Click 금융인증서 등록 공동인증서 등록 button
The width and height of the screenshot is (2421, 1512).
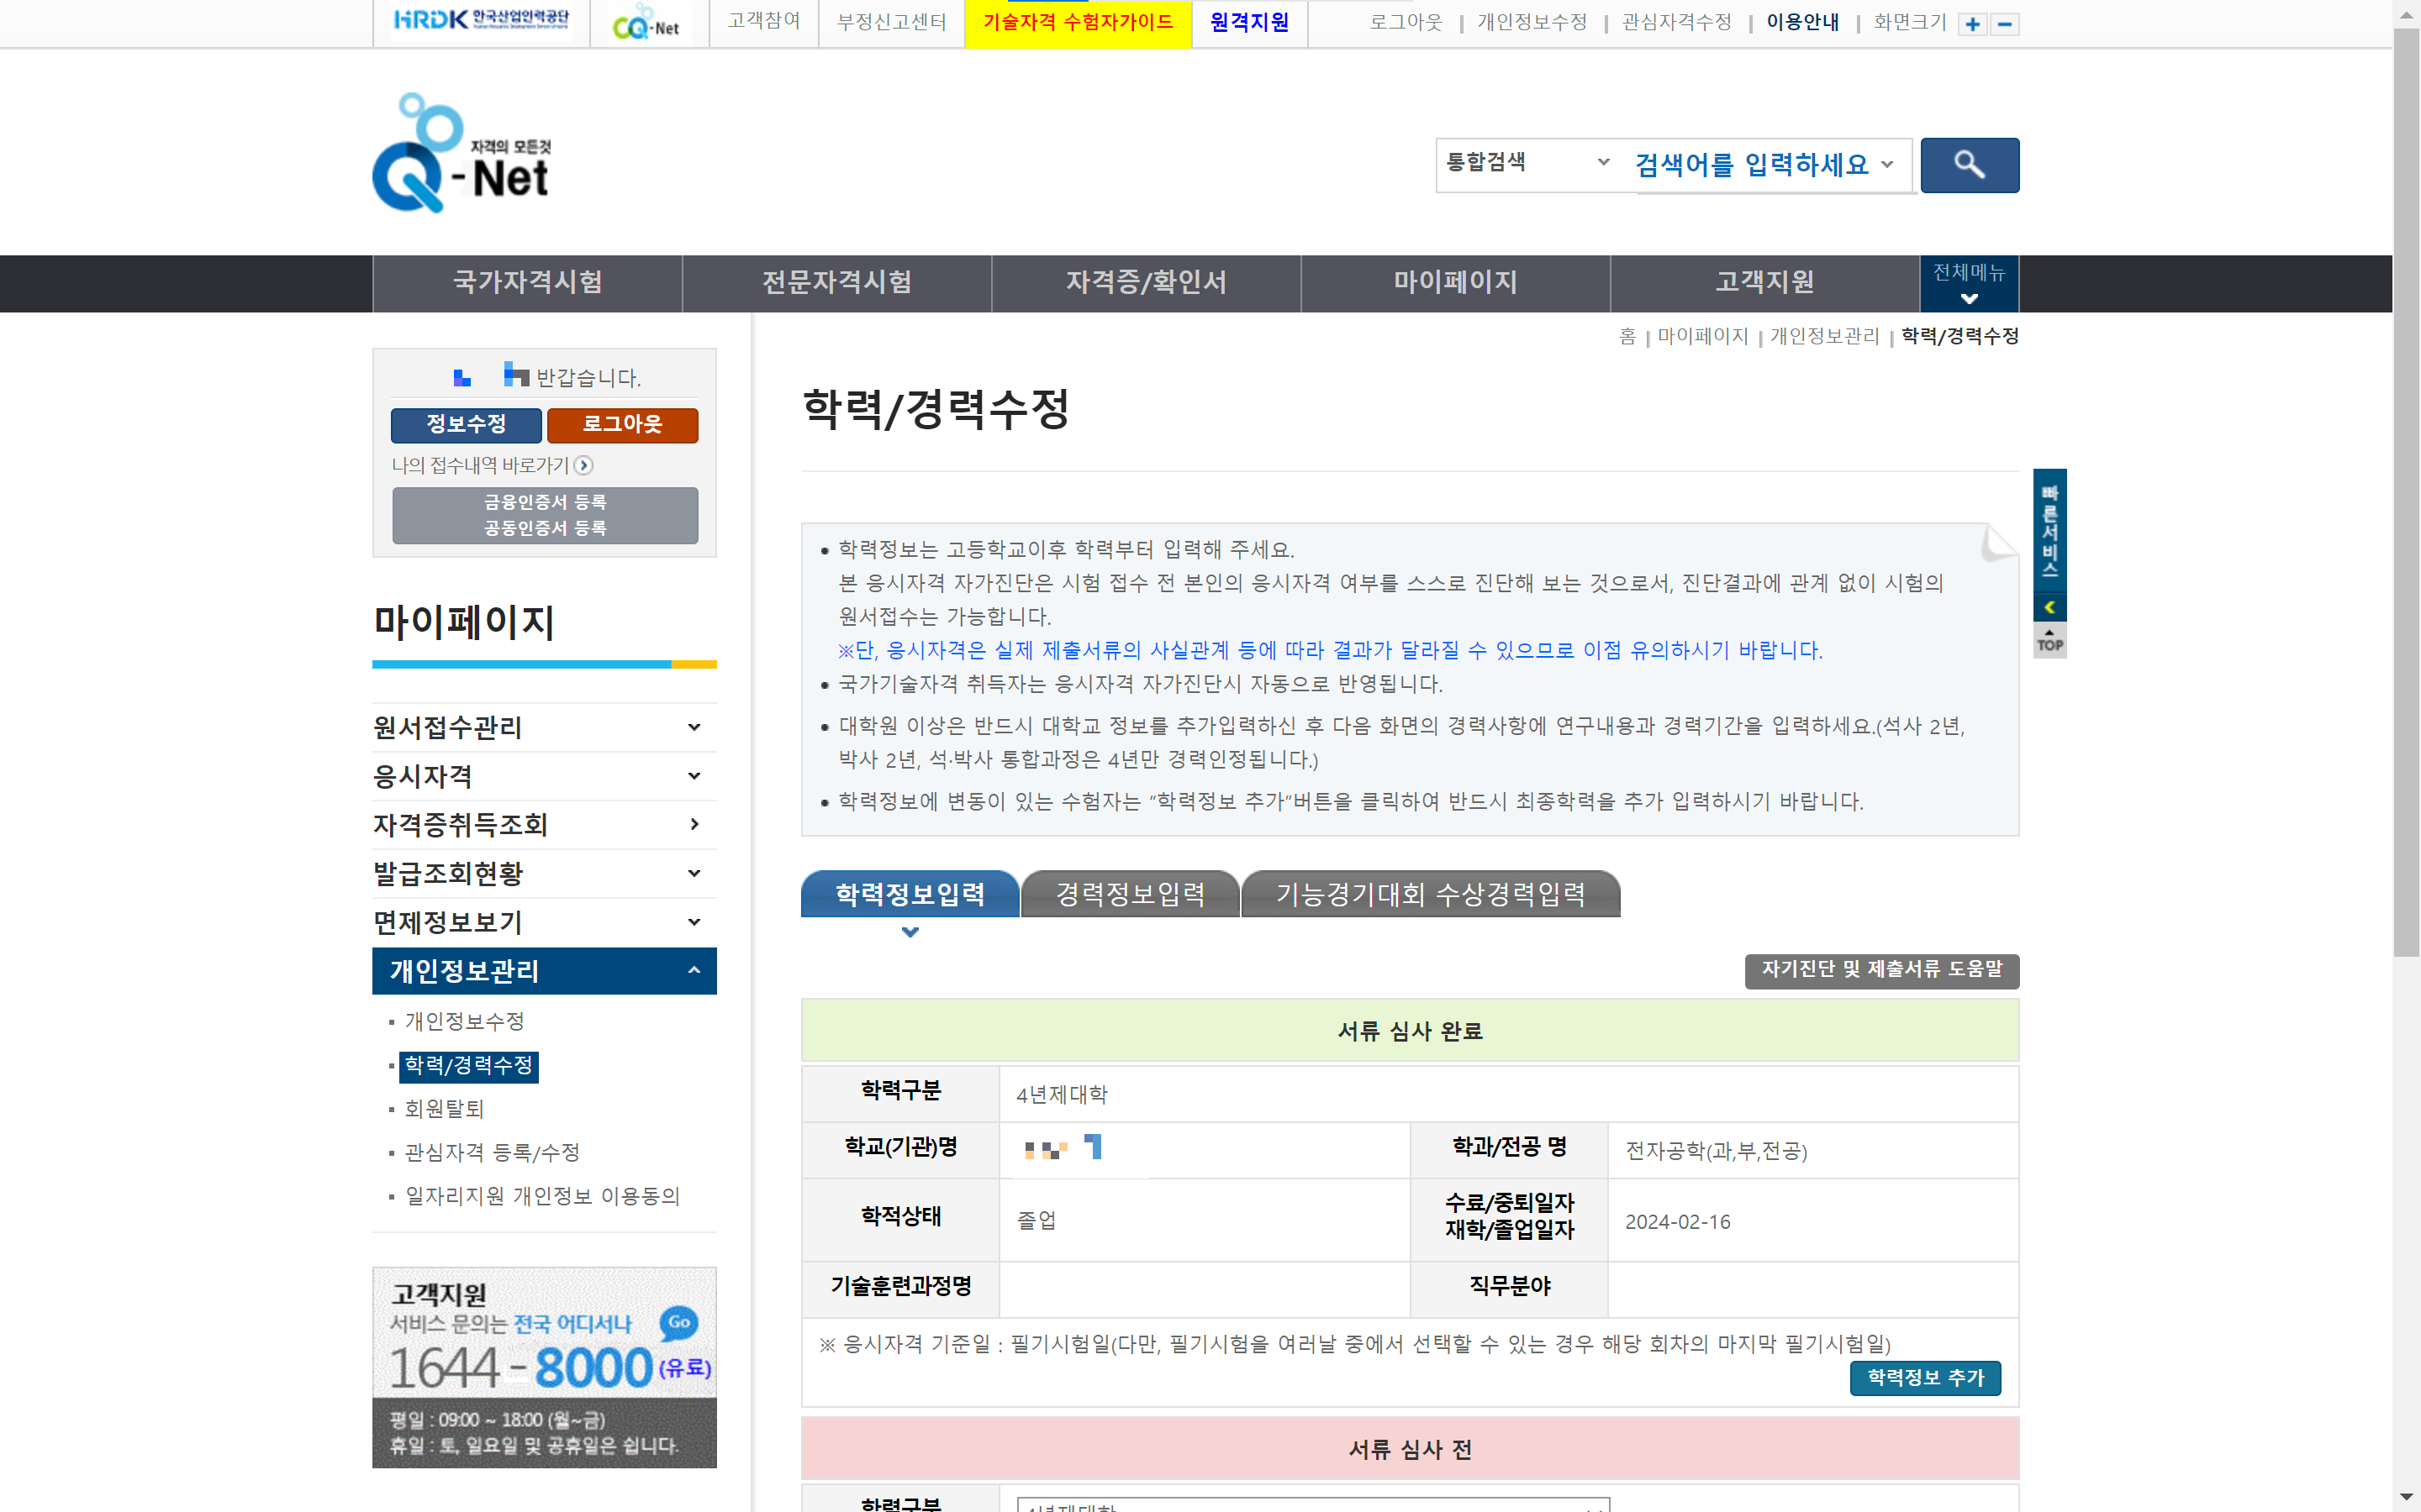[x=546, y=515]
